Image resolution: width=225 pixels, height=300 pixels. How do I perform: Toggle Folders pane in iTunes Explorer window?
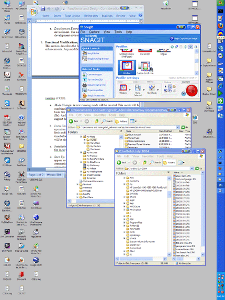pyautogui.click(x=121, y=121)
